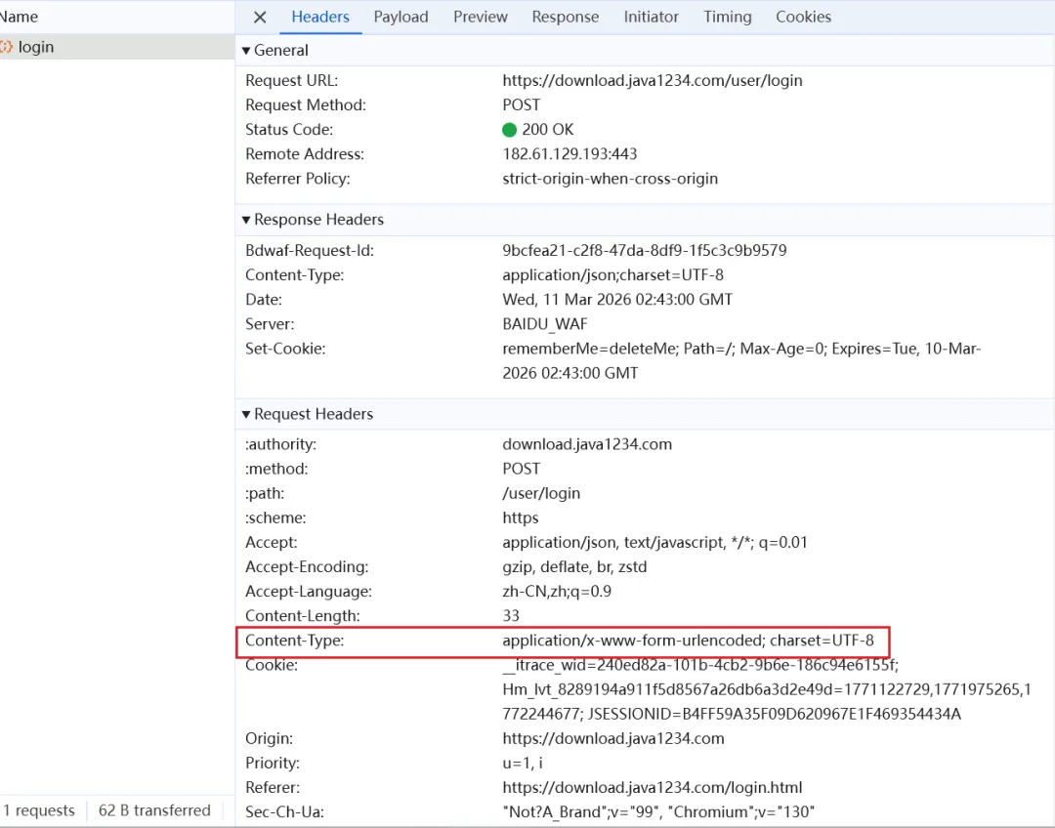Open the Response tab
The height and width of the screenshot is (828, 1055).
(x=566, y=17)
